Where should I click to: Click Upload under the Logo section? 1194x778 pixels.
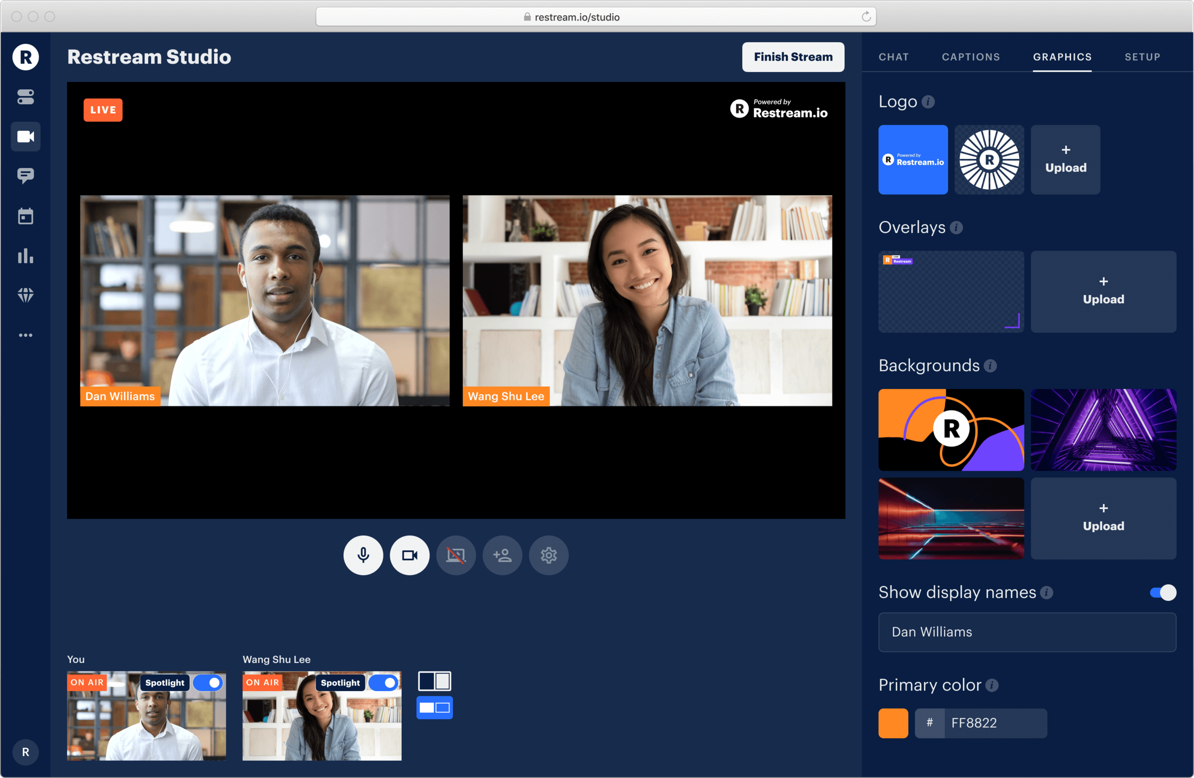pyautogui.click(x=1065, y=160)
